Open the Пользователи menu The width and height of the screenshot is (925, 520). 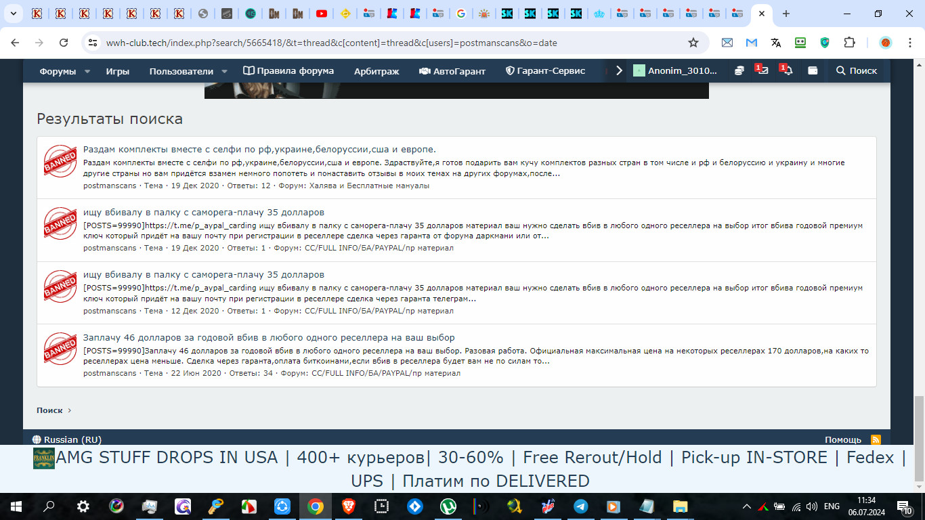(181, 71)
